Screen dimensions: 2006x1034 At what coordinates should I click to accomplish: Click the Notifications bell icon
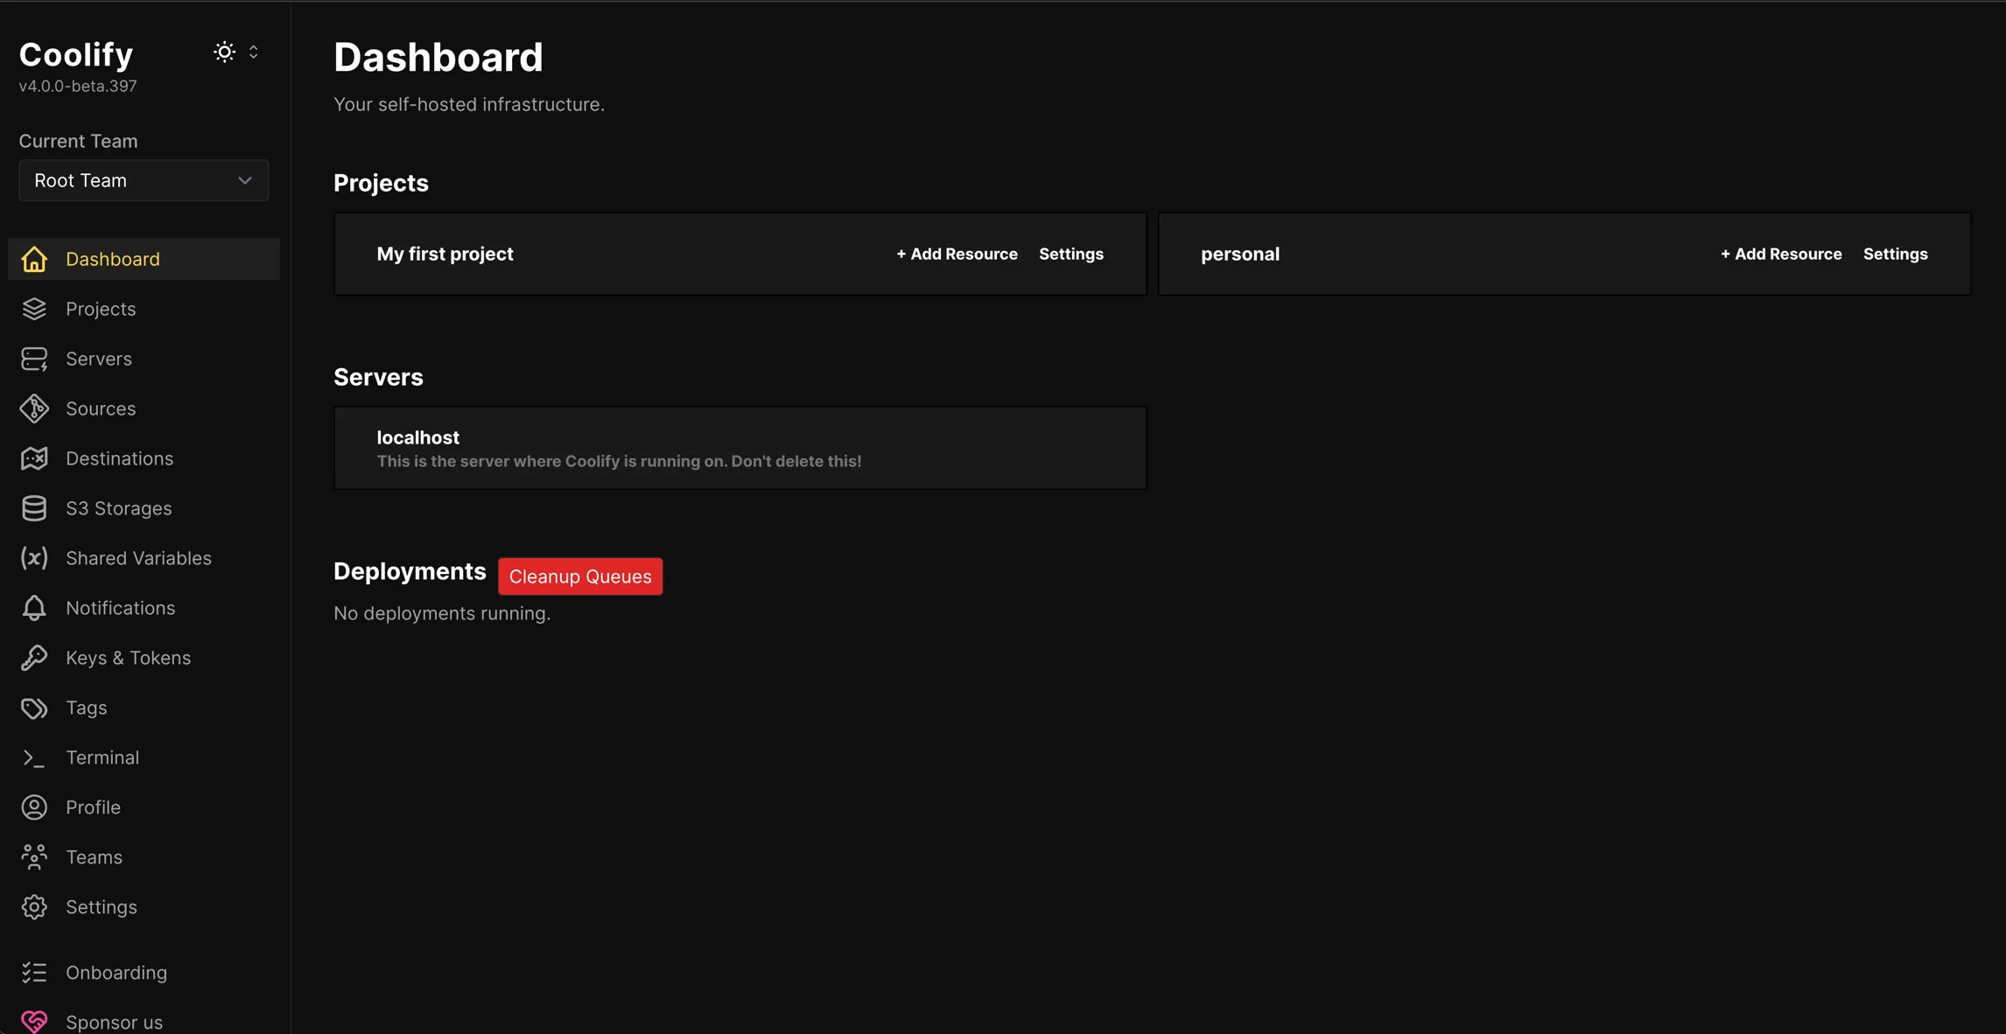(x=34, y=608)
